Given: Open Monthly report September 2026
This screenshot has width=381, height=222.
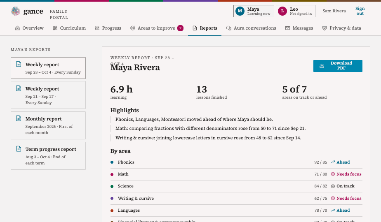Looking at the screenshot, I should pyautogui.click(x=48, y=125).
